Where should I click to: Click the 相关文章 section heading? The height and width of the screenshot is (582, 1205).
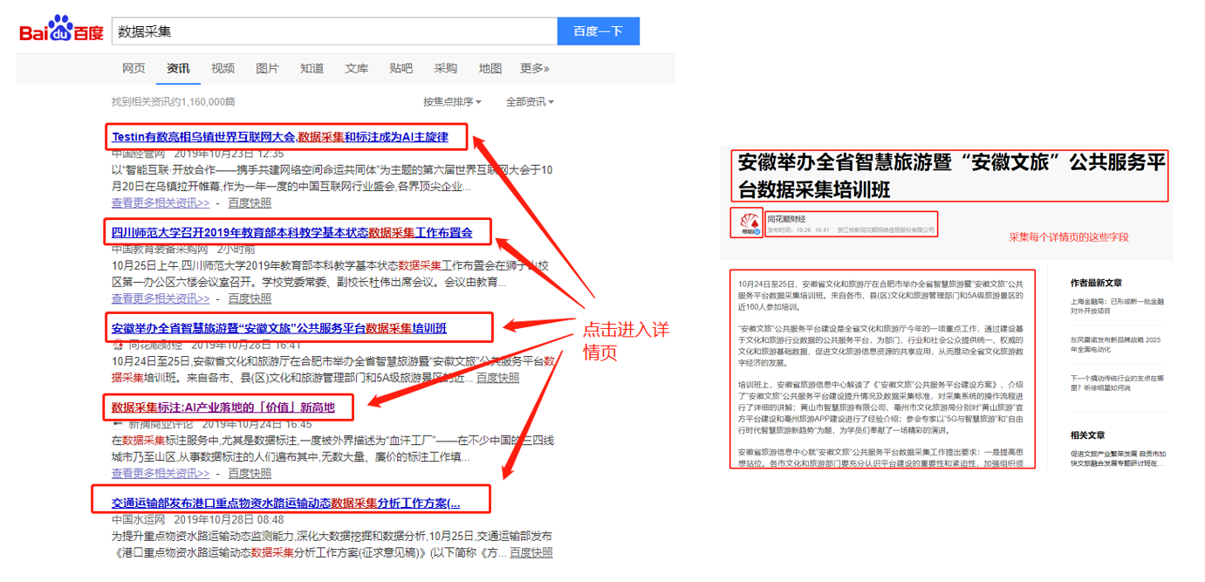tap(1088, 434)
